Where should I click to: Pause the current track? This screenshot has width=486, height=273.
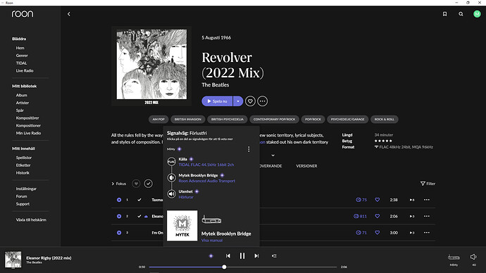pos(242,256)
